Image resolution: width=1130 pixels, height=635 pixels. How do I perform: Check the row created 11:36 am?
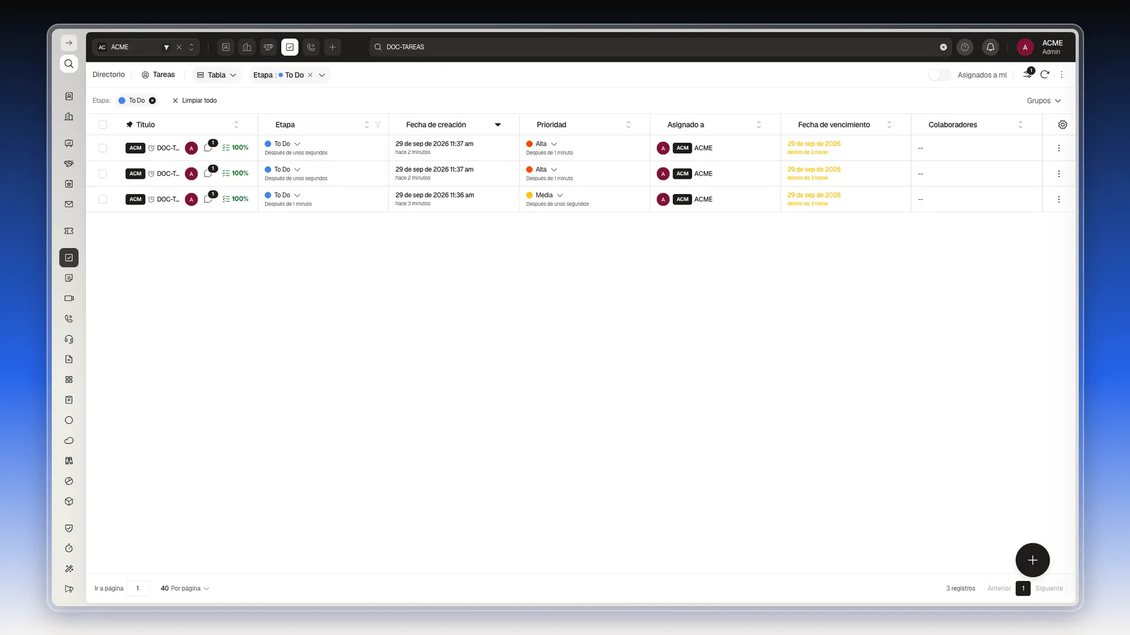(102, 199)
